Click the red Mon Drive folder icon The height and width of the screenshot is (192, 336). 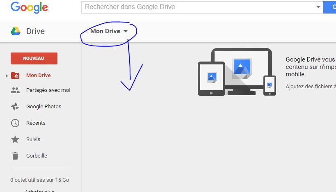[15, 75]
